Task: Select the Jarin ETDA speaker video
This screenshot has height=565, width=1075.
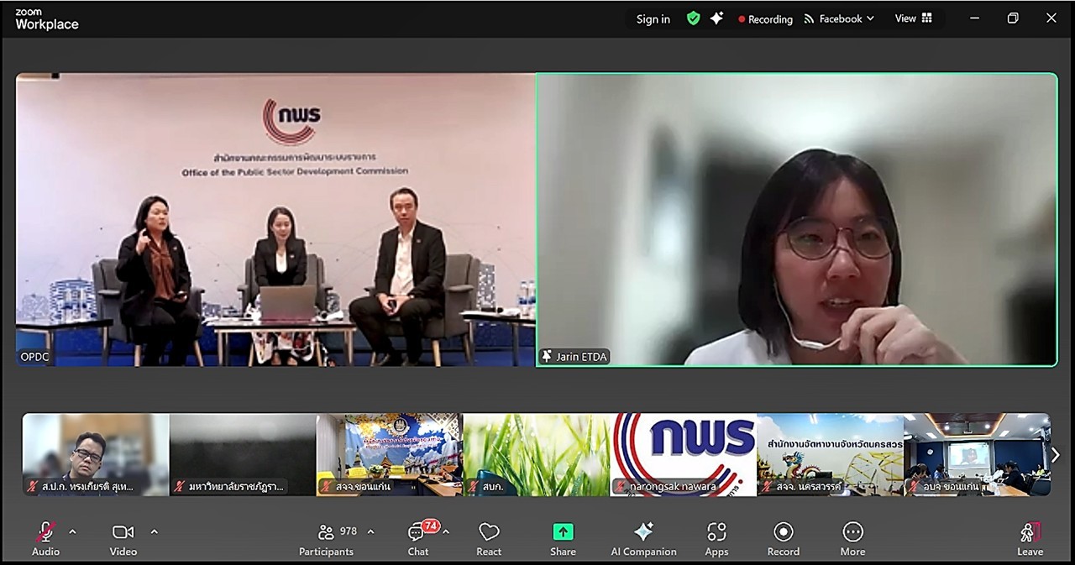Action: (797, 220)
